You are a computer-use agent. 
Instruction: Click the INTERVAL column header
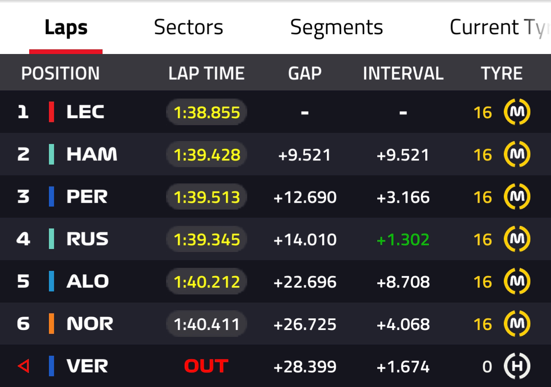403,73
